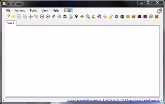The height and width of the screenshot is (104, 165).
Task: Click the stop button in the toolbar
Action: (x=48, y=16)
